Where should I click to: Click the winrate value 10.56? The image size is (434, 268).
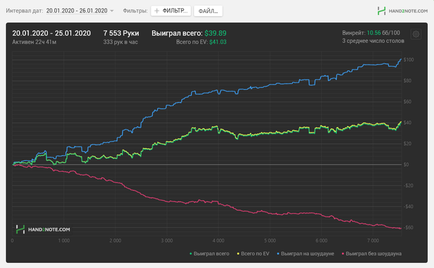click(374, 33)
